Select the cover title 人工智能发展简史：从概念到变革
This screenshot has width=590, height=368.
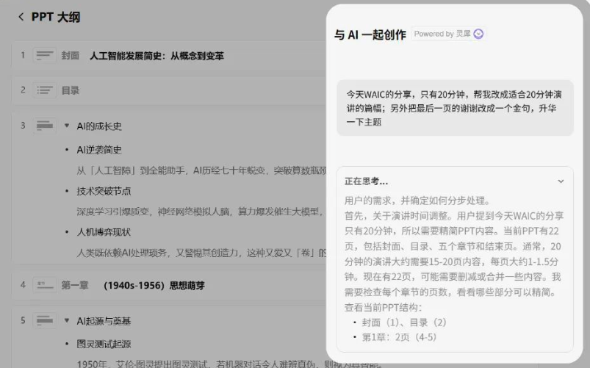coord(157,55)
